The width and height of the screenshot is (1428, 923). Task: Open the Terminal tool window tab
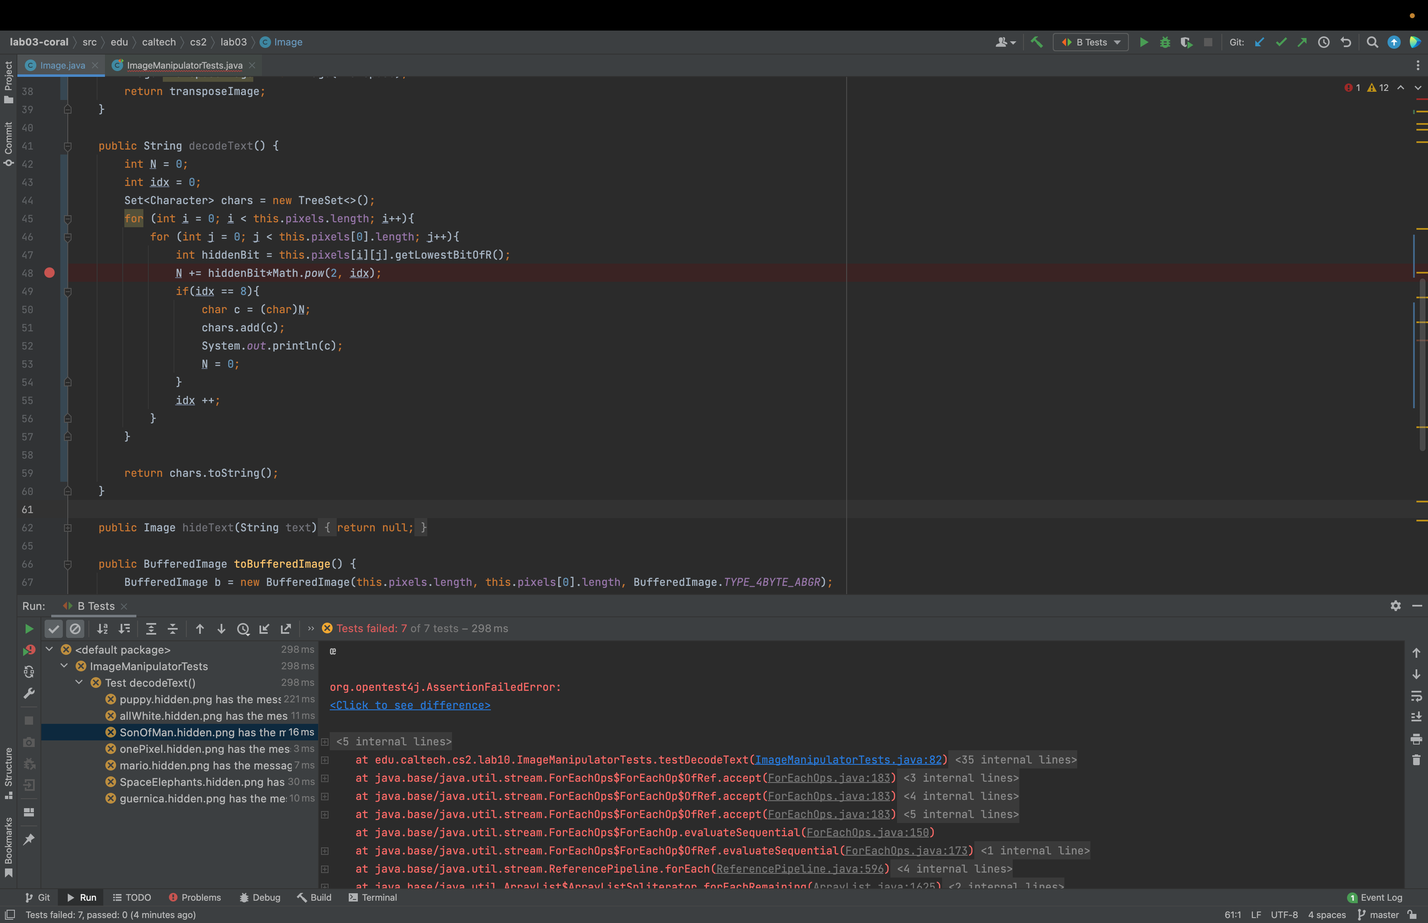coord(374,897)
